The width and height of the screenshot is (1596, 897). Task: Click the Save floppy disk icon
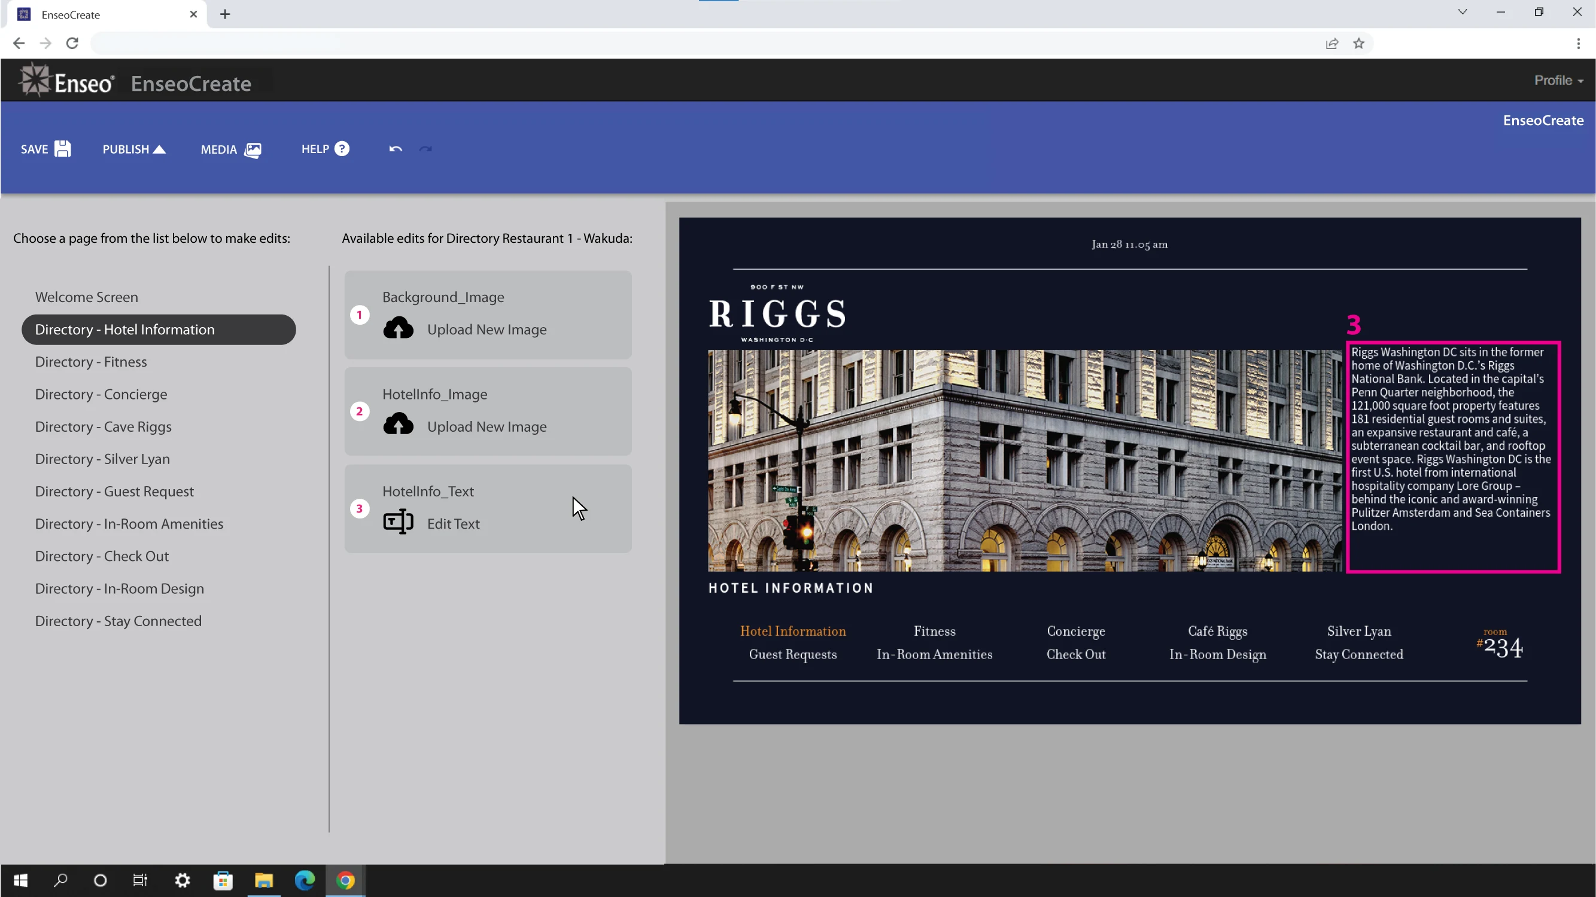(x=63, y=148)
